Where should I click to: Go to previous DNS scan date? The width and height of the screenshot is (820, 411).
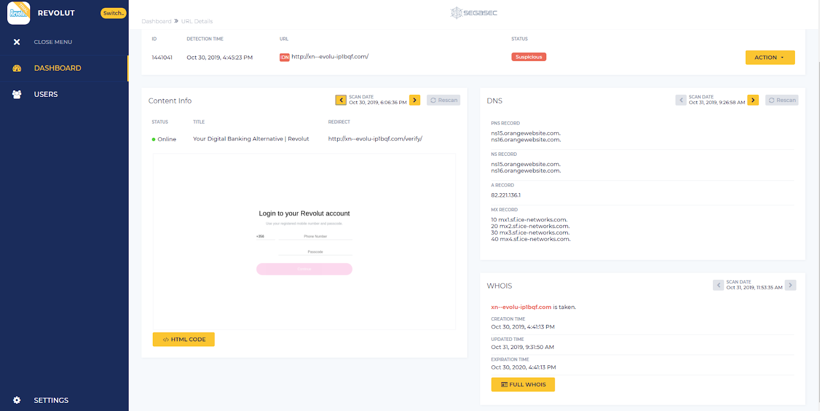tap(681, 100)
